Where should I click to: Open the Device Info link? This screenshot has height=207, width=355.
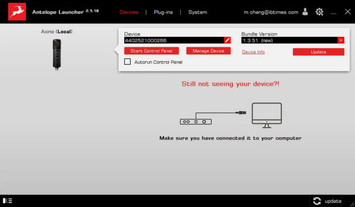coord(253,52)
